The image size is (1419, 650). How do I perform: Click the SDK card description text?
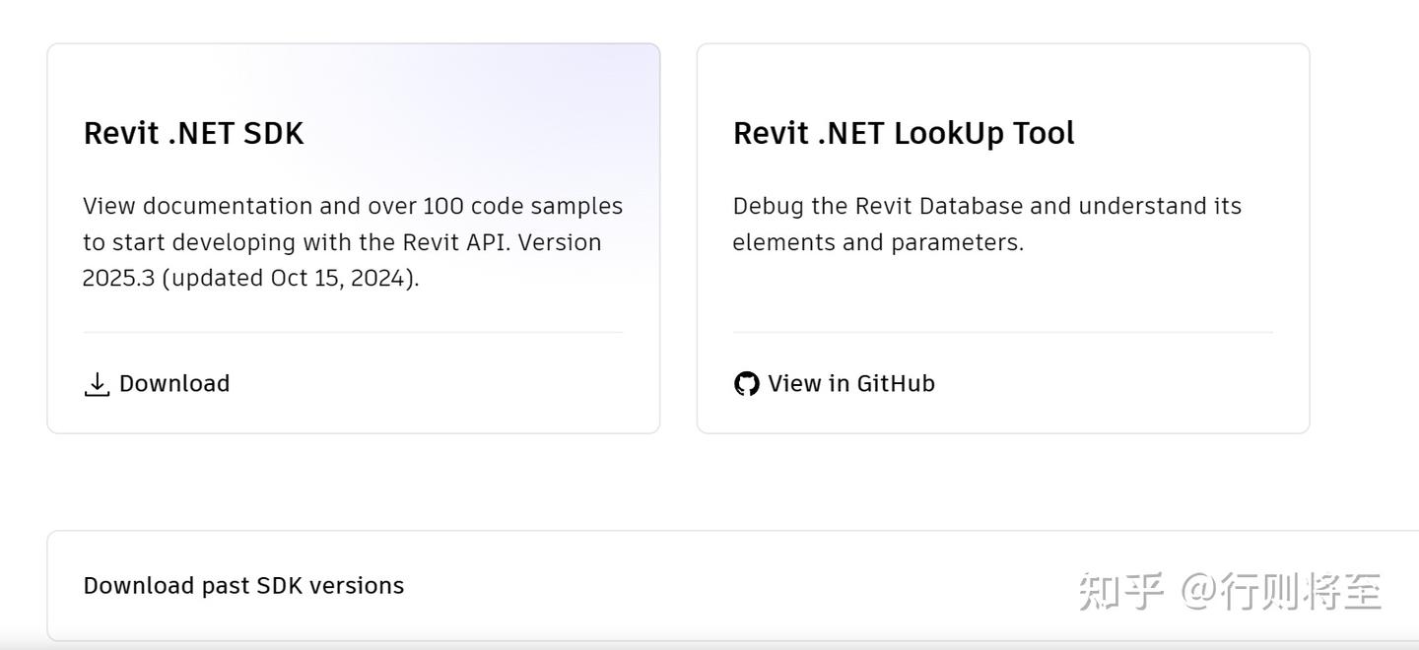pos(352,241)
